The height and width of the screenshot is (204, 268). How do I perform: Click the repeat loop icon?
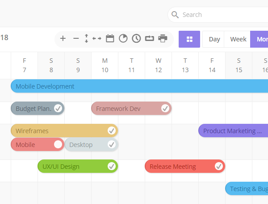[150, 39]
